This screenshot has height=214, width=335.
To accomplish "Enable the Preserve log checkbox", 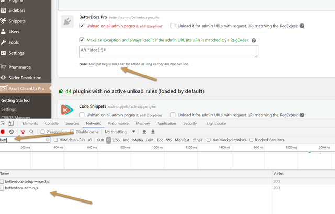I will [43, 132].
